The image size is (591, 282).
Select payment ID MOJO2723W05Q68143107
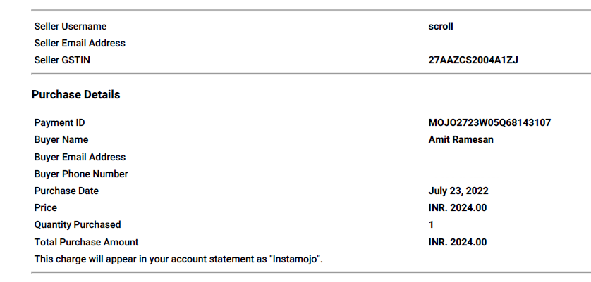coord(489,122)
